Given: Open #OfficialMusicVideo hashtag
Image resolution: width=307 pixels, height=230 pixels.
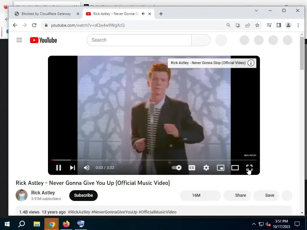Looking at the screenshot, I should [158, 212].
